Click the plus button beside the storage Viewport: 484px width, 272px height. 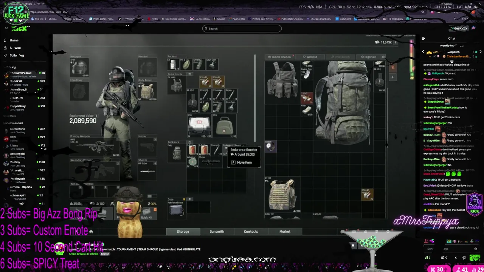[392, 77]
